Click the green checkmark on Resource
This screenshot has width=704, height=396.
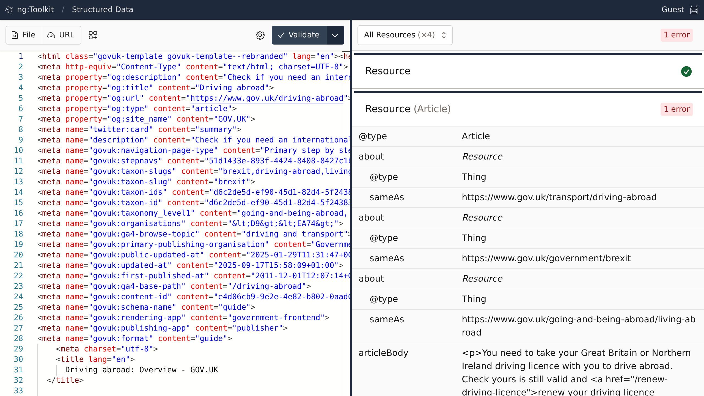[x=686, y=71]
